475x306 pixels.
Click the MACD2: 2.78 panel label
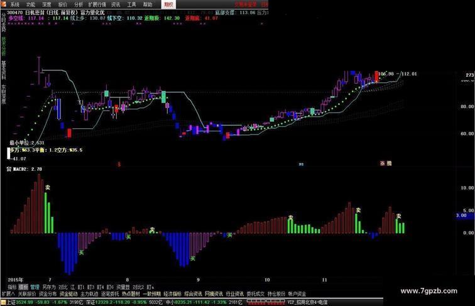click(27, 169)
